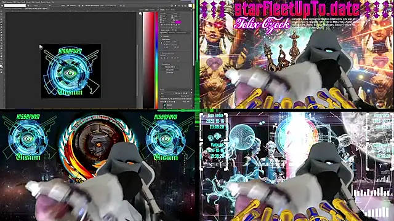Image resolution: width=394 pixels, height=221 pixels.
Task: Click the first alignment icon in Properties panel
Action: (x=161, y=58)
